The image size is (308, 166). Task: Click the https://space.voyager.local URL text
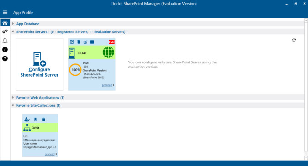(x=39, y=140)
